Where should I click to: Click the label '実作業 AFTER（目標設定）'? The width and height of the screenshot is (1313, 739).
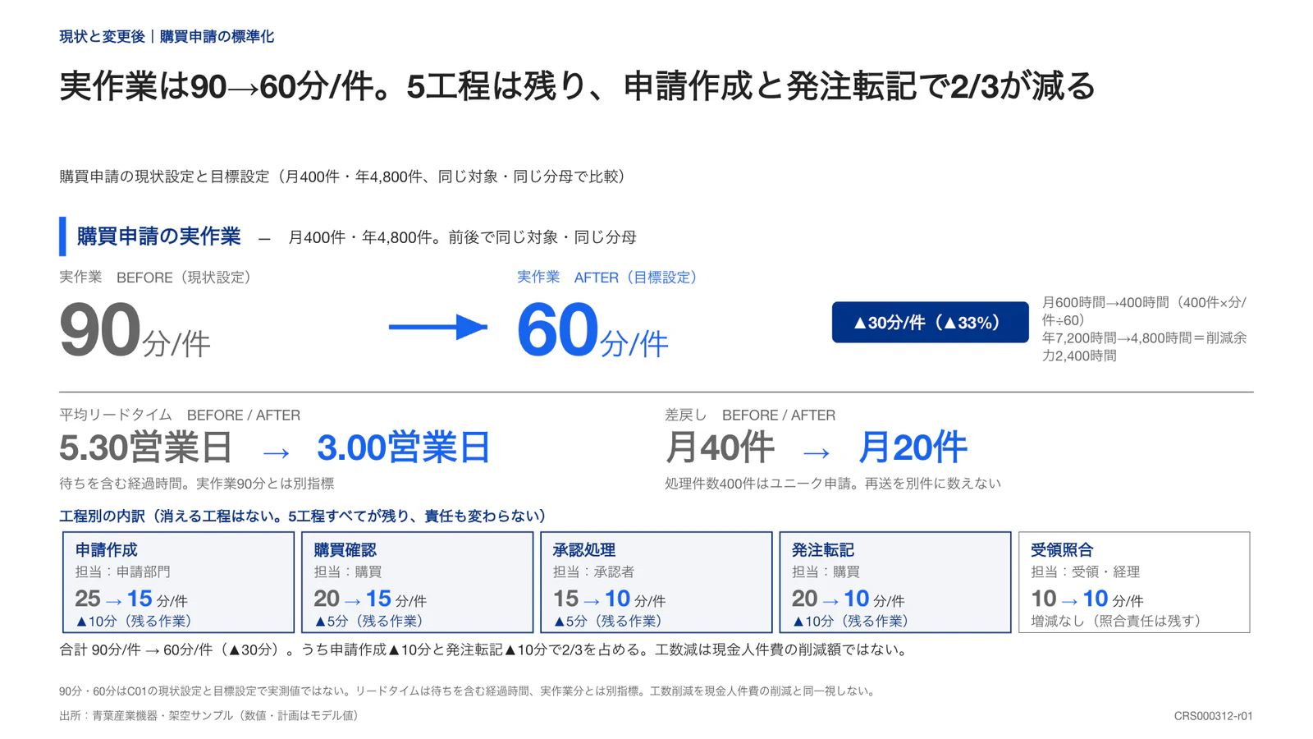click(x=607, y=278)
